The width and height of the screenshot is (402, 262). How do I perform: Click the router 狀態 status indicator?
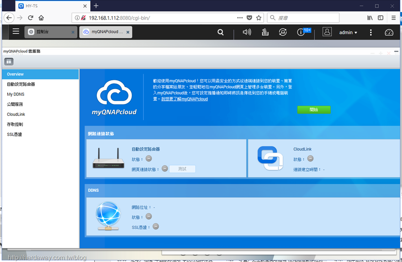click(149, 159)
